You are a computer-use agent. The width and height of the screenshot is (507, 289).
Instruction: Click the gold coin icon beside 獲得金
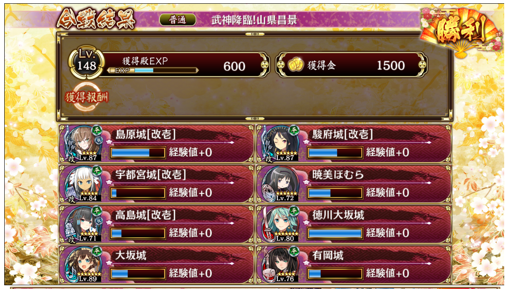[x=295, y=65]
